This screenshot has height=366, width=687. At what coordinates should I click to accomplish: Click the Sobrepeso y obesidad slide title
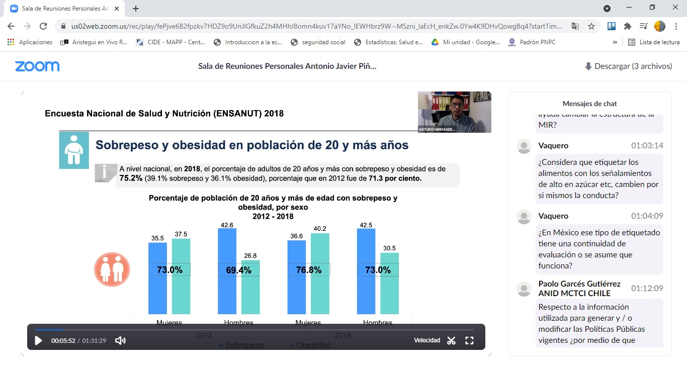252,145
